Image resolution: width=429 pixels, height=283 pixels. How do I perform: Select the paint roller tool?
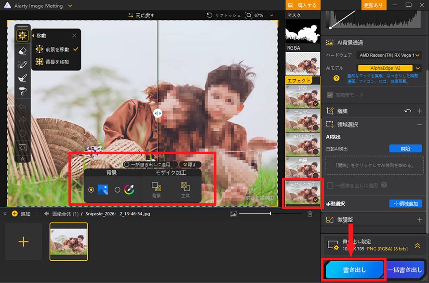click(23, 92)
